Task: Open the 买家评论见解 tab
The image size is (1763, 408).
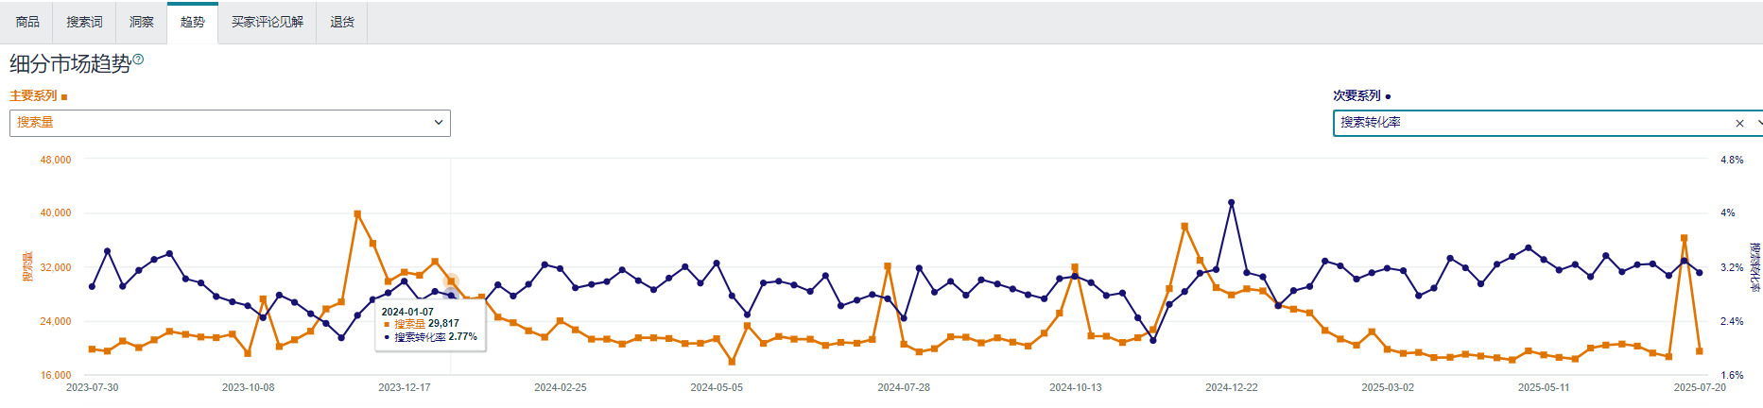Action: coord(268,22)
